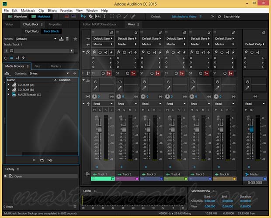Click the play button in Media Browser
Viewport: 271px width, 218px height.
coord(34,160)
